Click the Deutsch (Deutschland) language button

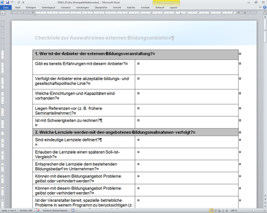click(54, 210)
